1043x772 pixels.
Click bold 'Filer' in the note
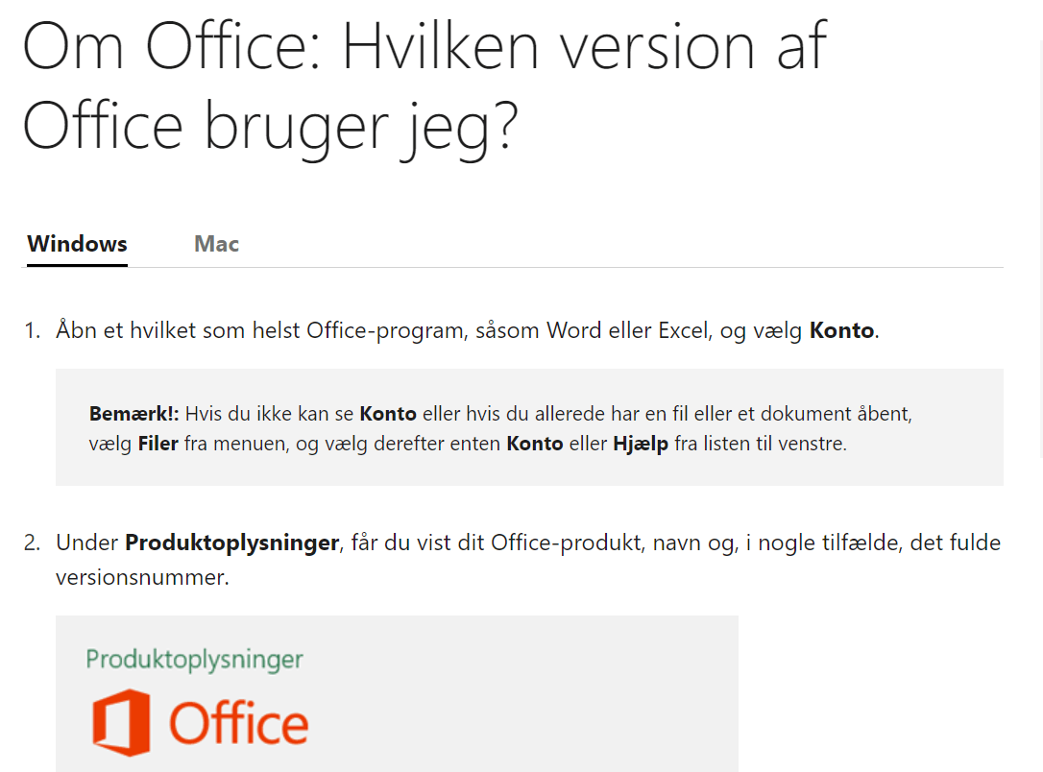point(158,444)
